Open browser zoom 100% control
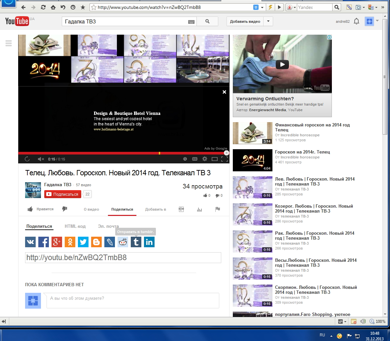This screenshot has width=390, height=341. pos(377,322)
